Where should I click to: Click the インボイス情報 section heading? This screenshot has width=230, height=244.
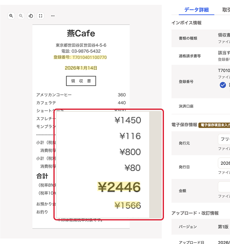[x=186, y=23]
